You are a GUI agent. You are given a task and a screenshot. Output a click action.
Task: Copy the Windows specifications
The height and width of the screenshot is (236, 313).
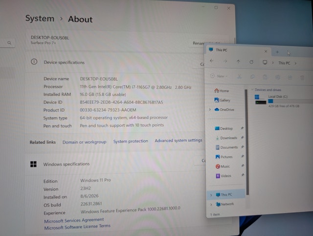pyautogui.click(x=200, y=161)
